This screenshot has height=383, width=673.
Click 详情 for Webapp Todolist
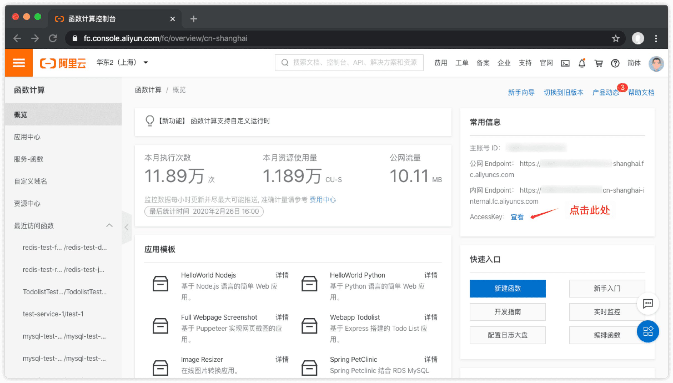pyautogui.click(x=431, y=317)
